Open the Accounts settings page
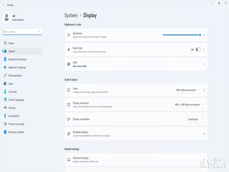 coord(13,92)
